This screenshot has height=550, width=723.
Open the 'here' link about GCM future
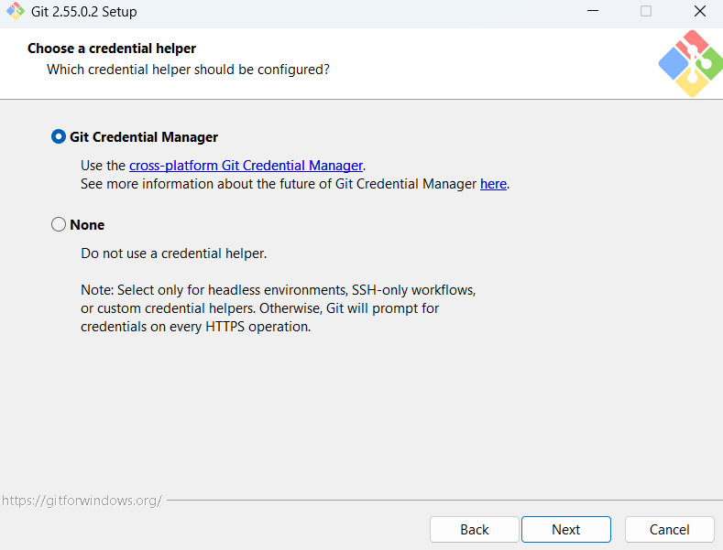tap(493, 184)
